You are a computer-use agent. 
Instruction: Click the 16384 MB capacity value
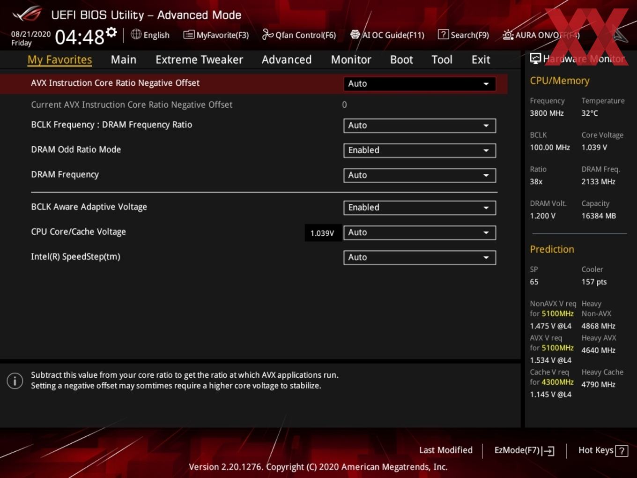599,216
